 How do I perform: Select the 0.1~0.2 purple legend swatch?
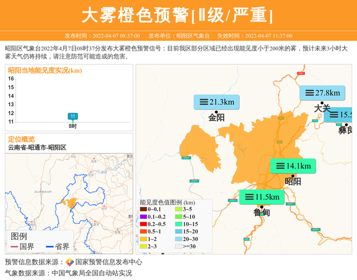(143, 217)
